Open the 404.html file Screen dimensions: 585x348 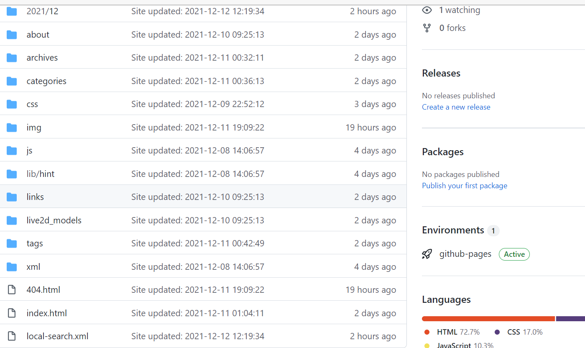[43, 290]
